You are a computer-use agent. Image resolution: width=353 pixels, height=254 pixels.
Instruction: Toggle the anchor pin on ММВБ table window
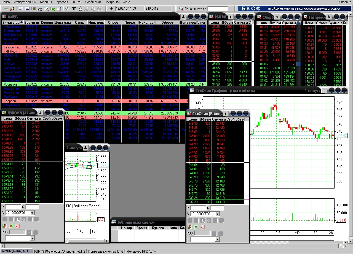(183, 17)
